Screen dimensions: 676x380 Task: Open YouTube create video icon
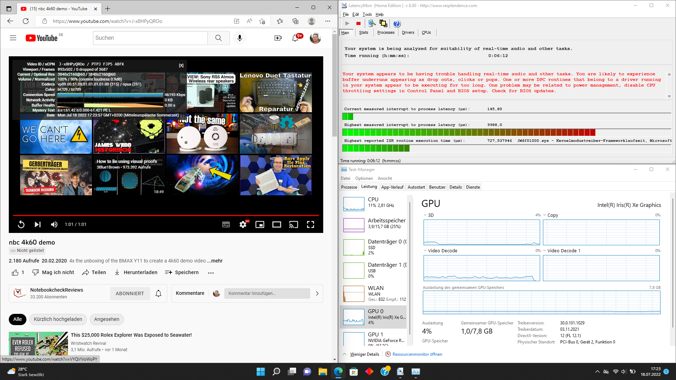278,38
